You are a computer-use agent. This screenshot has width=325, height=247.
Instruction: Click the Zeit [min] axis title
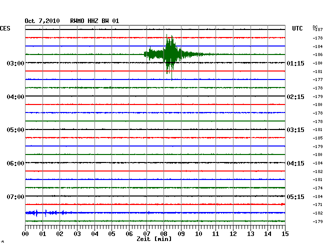coord(154,239)
